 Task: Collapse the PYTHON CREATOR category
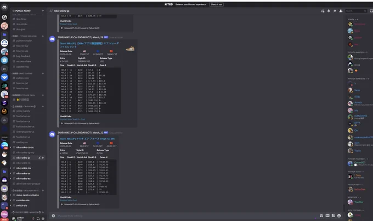25,36
